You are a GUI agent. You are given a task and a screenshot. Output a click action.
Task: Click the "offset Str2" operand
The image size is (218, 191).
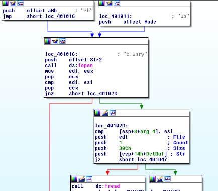click(85, 60)
